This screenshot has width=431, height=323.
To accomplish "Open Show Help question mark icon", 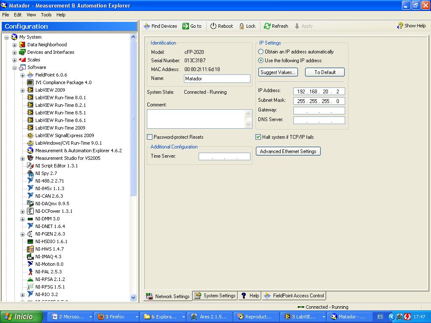I will pos(400,26).
